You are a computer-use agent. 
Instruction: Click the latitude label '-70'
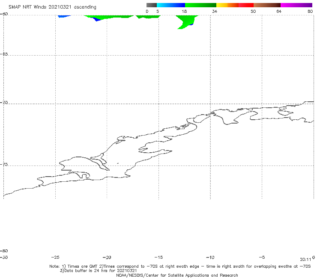point(4,103)
